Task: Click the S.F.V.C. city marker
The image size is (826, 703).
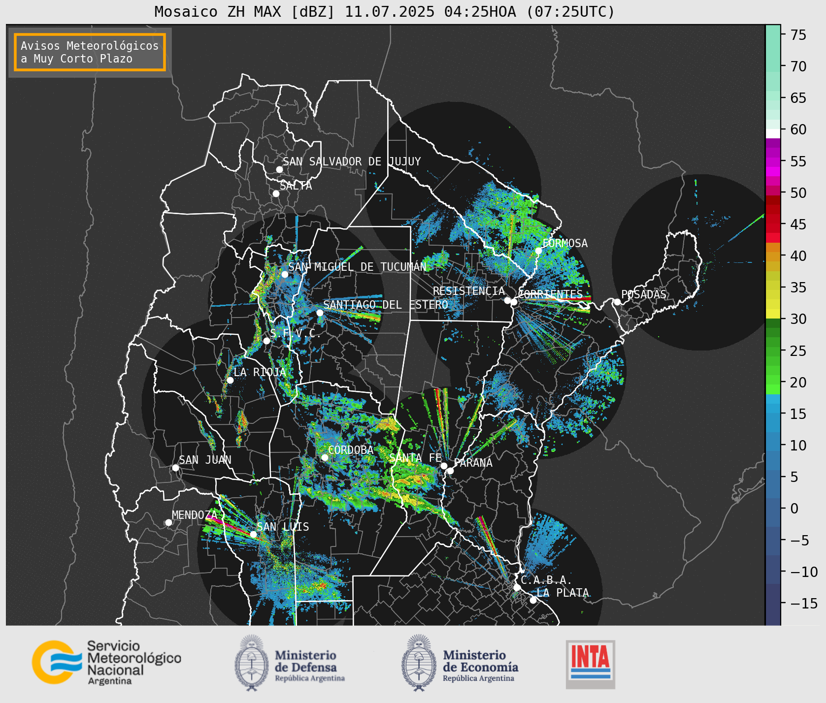Action: pos(266,341)
